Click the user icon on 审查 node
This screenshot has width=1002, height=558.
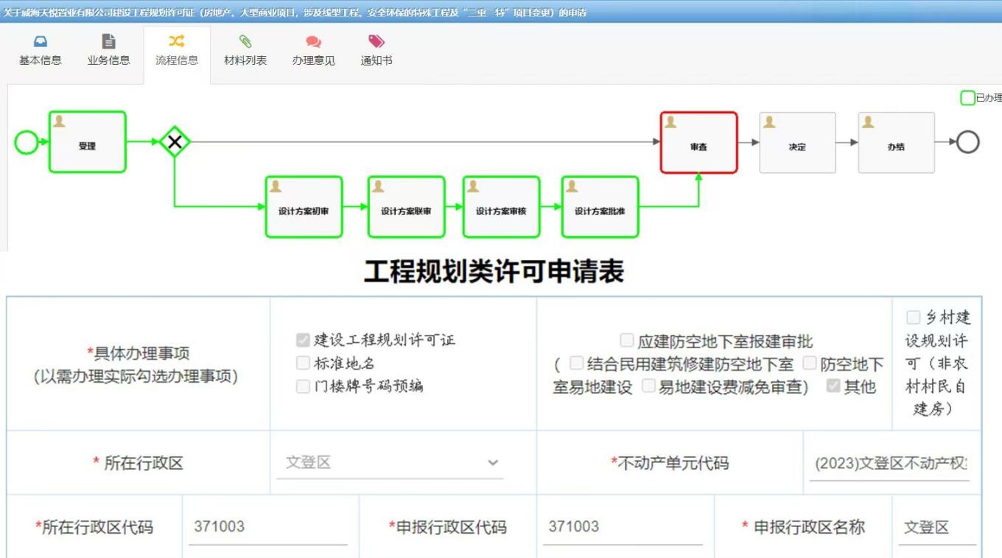coord(670,122)
